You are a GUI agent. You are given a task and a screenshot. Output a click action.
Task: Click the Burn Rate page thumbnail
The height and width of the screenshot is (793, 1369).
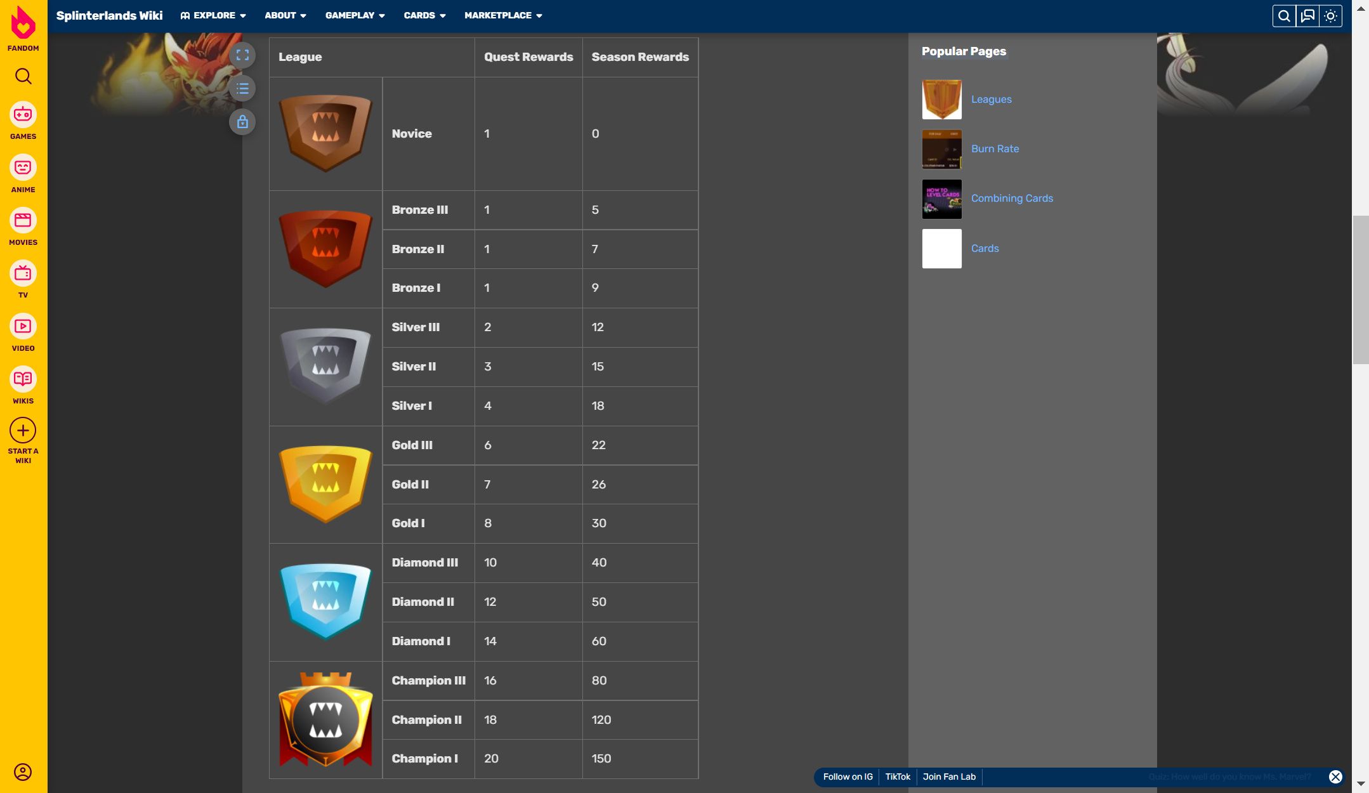point(941,149)
